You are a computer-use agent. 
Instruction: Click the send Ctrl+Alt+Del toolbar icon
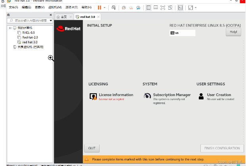click(x=113, y=7)
